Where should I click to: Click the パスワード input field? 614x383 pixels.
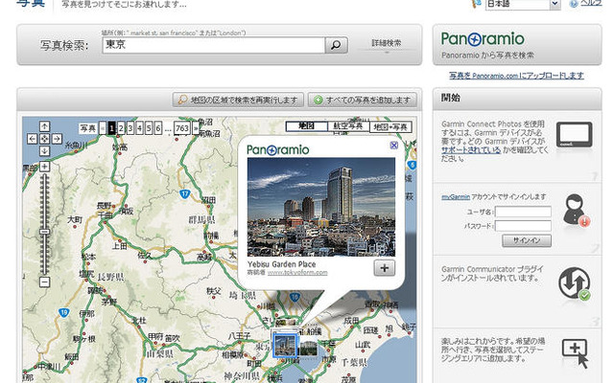[x=523, y=226]
